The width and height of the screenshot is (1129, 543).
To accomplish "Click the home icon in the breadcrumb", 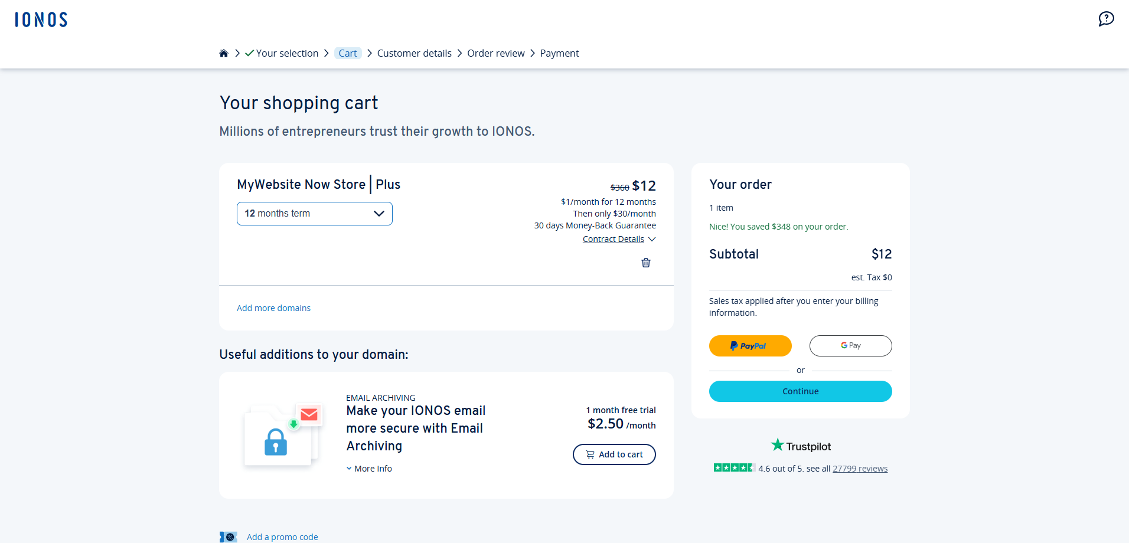I will (x=224, y=53).
